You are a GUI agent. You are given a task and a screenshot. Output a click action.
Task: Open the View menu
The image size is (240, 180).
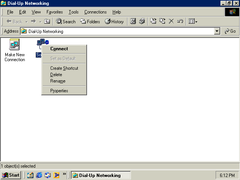click(36, 12)
